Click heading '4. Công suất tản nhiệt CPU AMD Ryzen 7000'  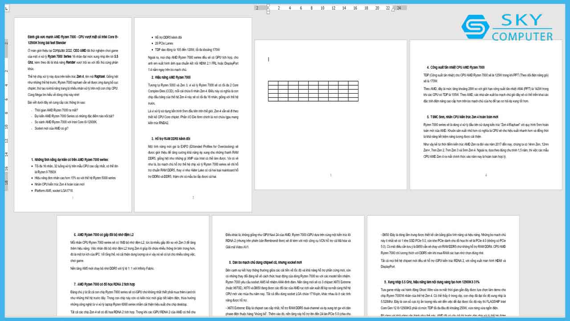coord(456,67)
